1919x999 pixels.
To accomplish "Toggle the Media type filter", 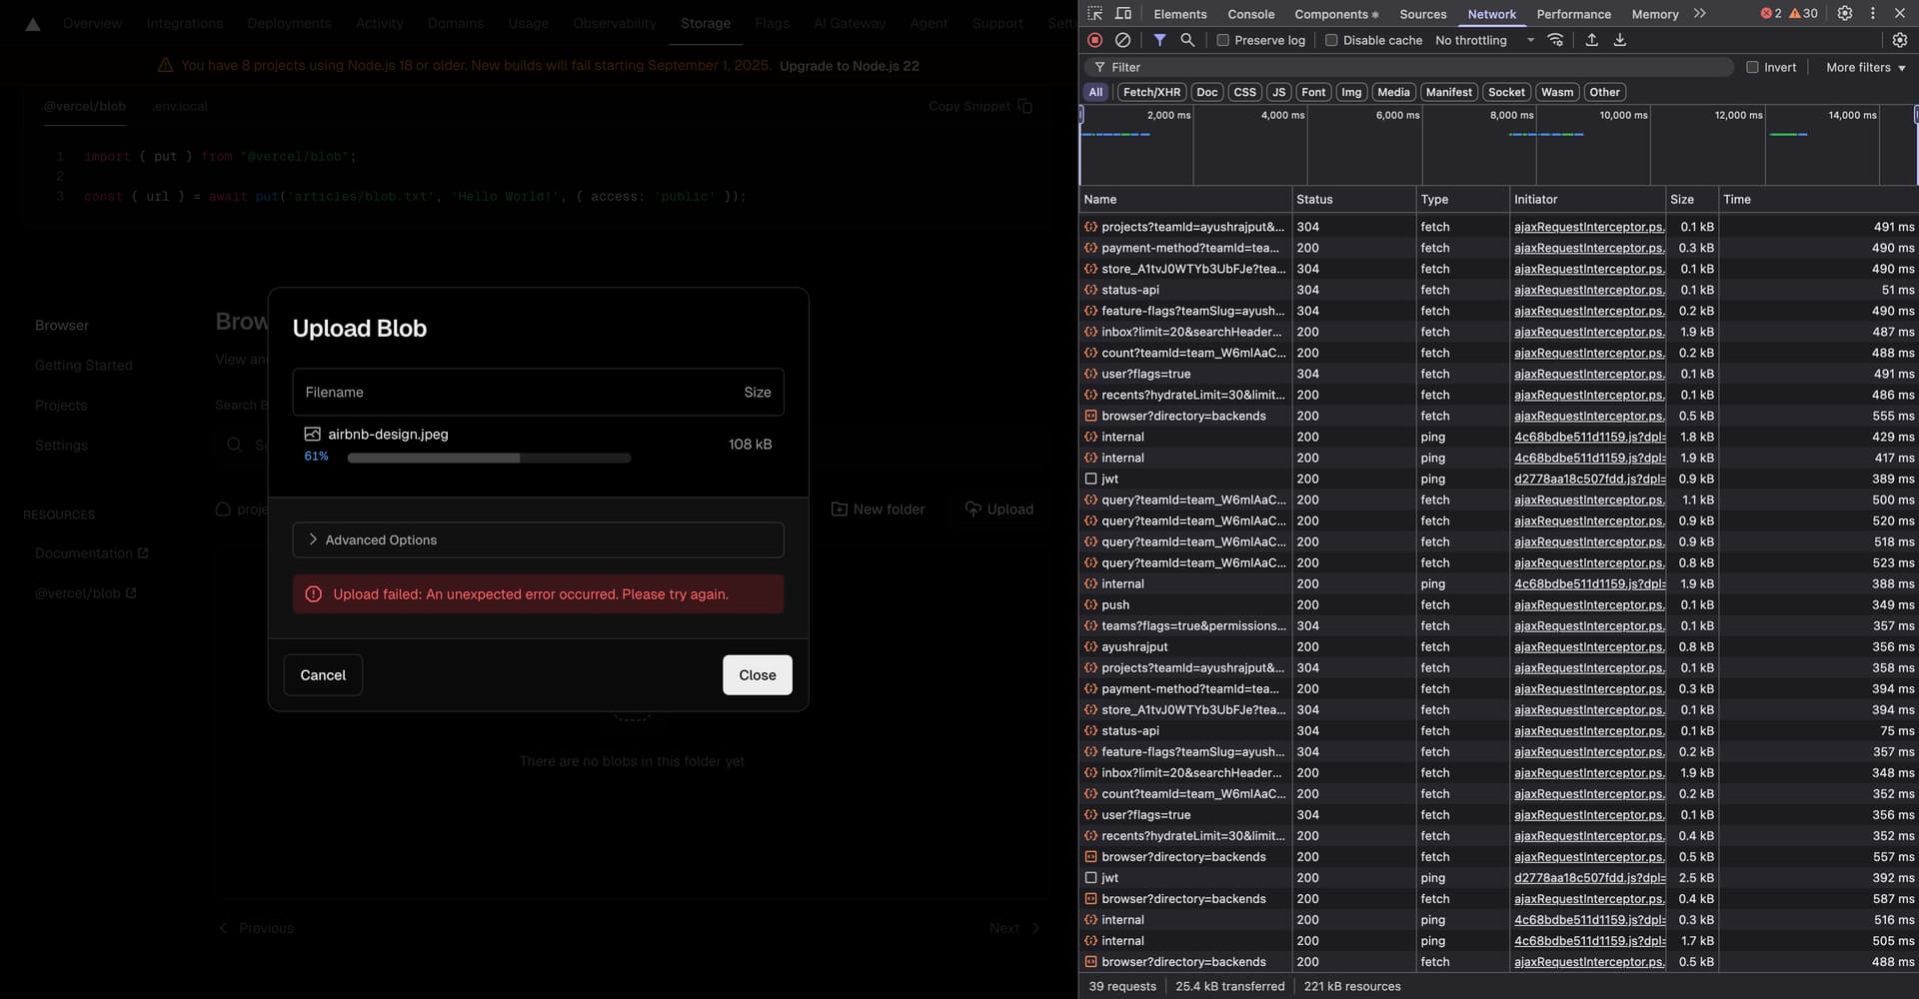I will 1393,92.
